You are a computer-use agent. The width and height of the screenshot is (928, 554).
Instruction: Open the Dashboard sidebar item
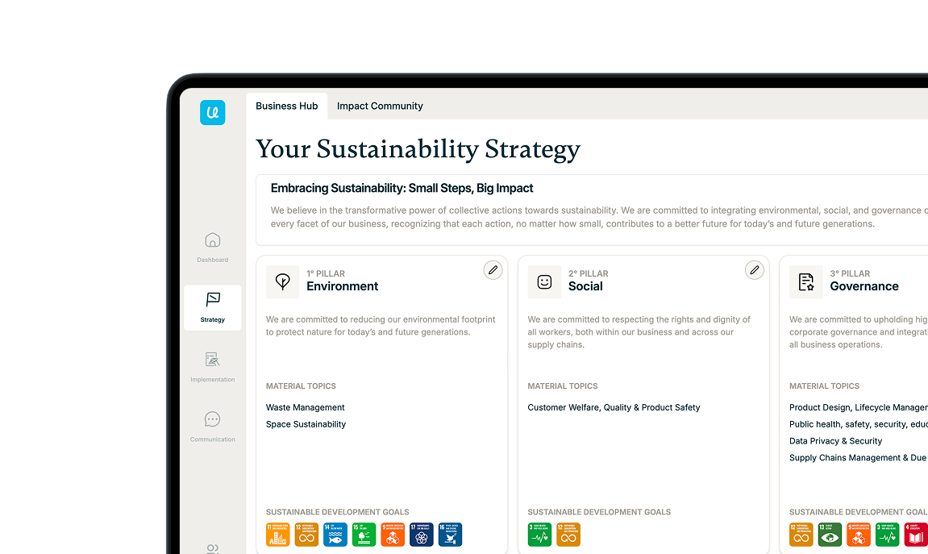(x=213, y=248)
